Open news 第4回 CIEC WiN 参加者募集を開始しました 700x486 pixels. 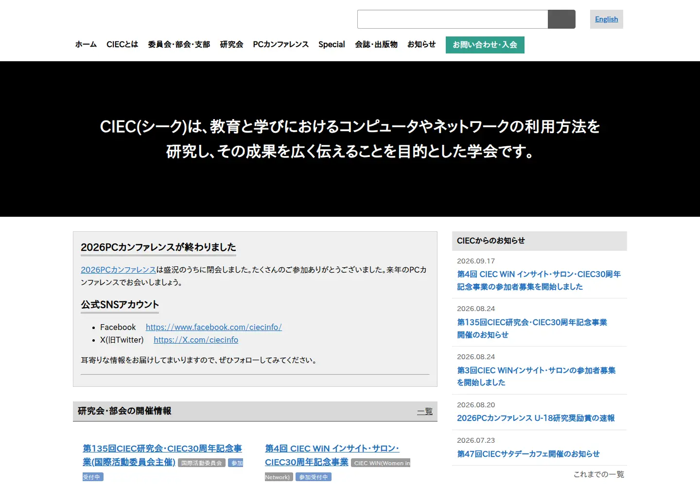point(539,280)
